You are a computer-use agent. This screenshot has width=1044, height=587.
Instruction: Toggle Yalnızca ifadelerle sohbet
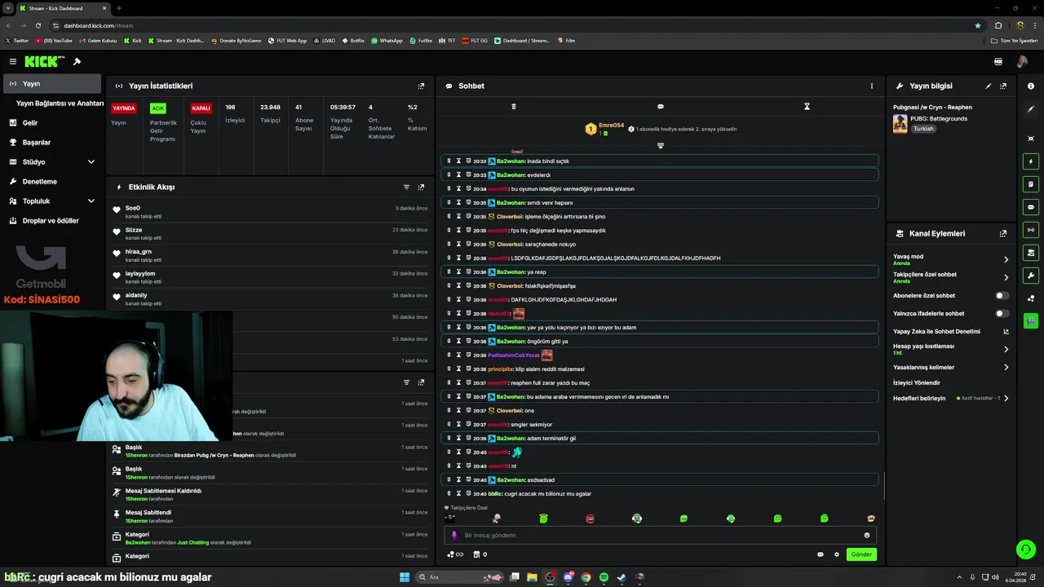pyautogui.click(x=1002, y=314)
